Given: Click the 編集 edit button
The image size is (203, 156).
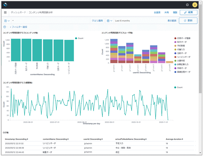Looking at the screenshot, I should pyautogui.click(x=188, y=13).
